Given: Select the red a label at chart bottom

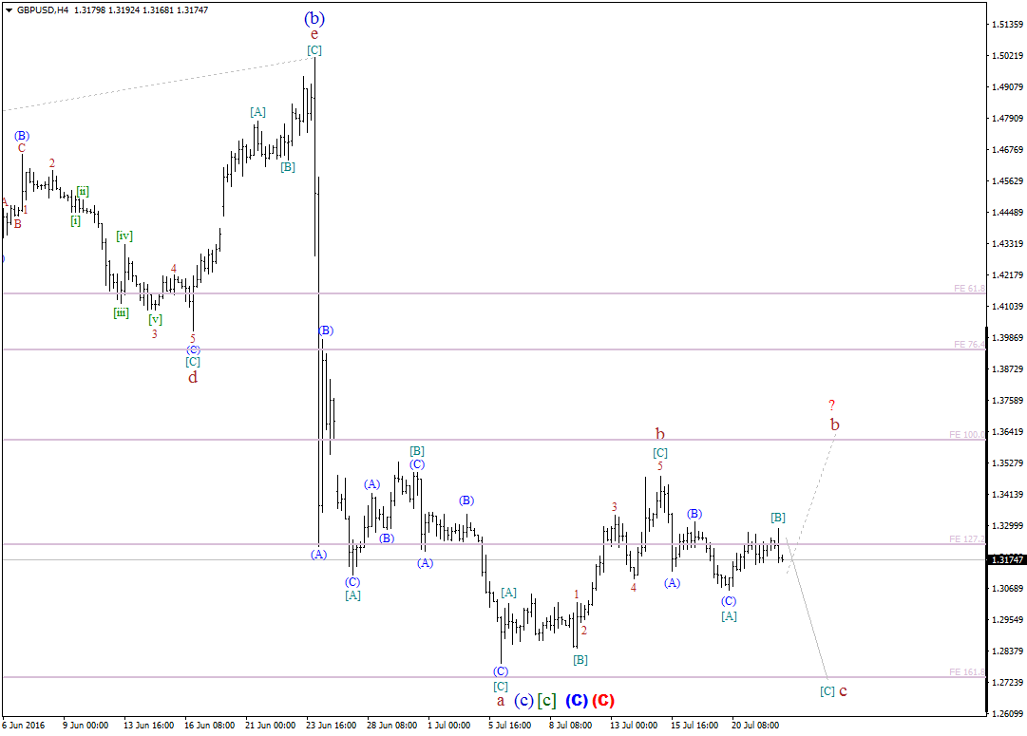Looking at the screenshot, I should 501,701.
